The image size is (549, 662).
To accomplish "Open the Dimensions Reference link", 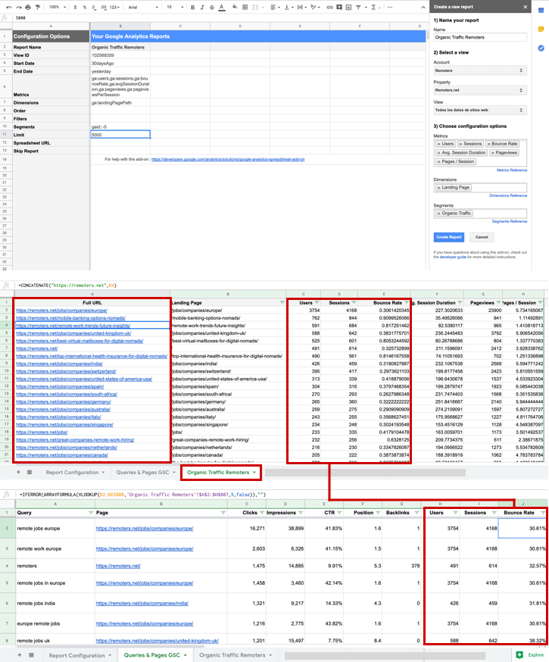I will click(x=508, y=195).
